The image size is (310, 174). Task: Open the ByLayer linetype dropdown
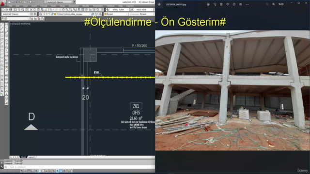point(142,14)
